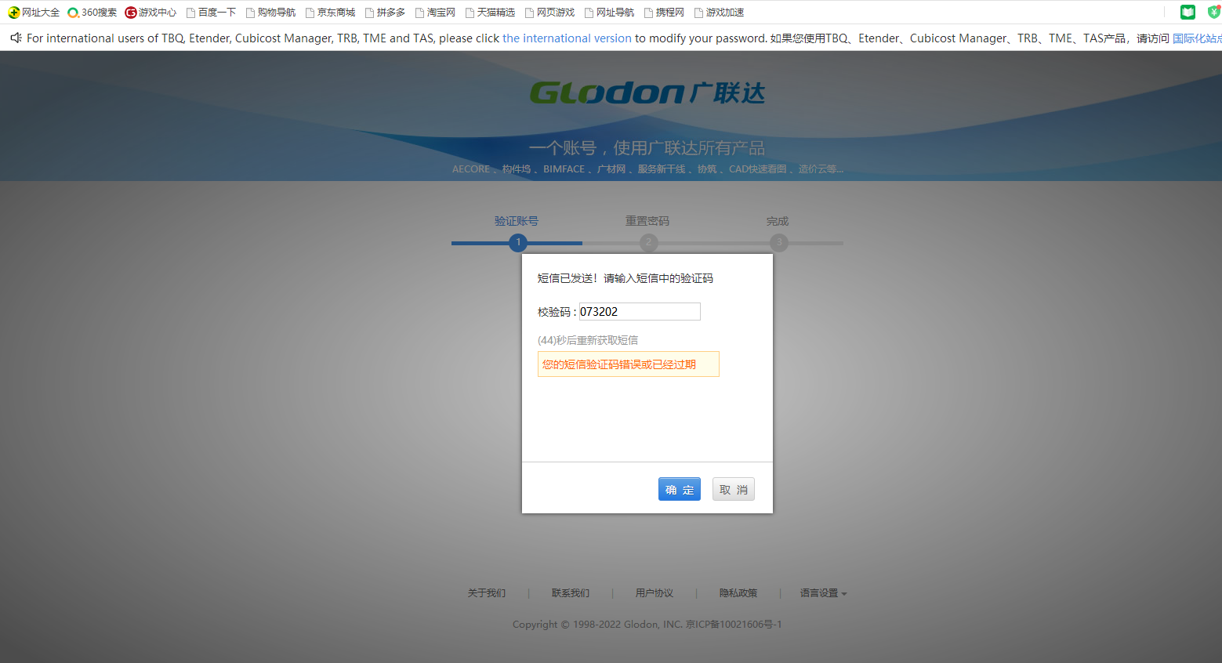Follow 'the international version' link
The width and height of the screenshot is (1222, 663).
[567, 38]
